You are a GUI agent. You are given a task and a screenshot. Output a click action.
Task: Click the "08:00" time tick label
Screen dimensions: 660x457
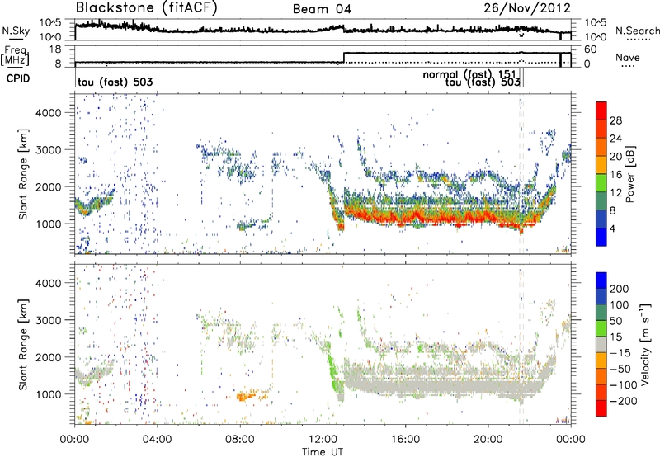pyautogui.click(x=239, y=440)
